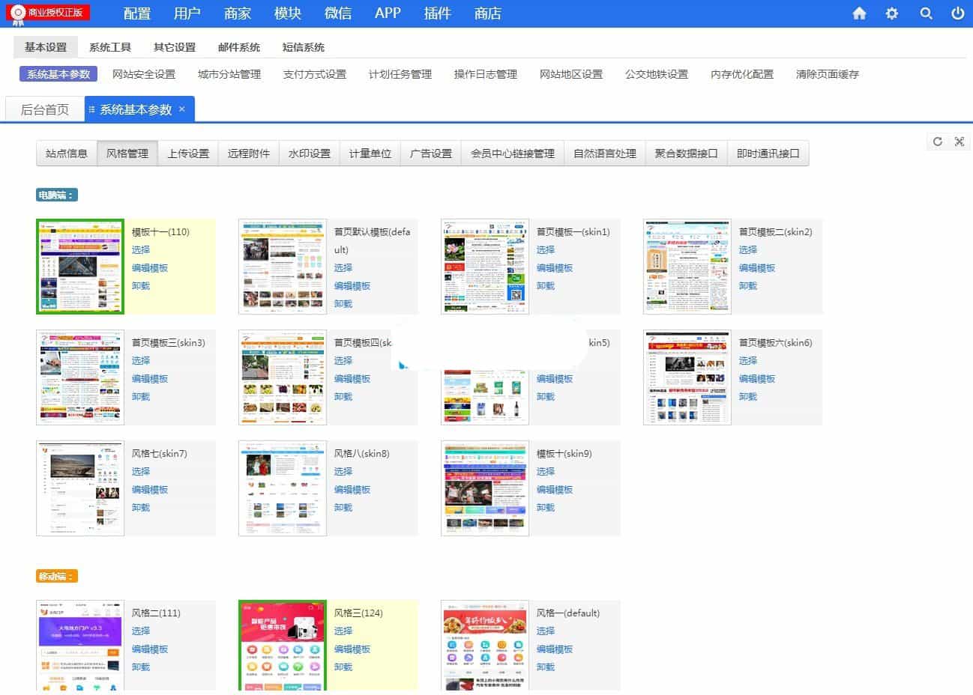Open the settings gear icon
This screenshot has height=695, width=973.
click(x=891, y=13)
